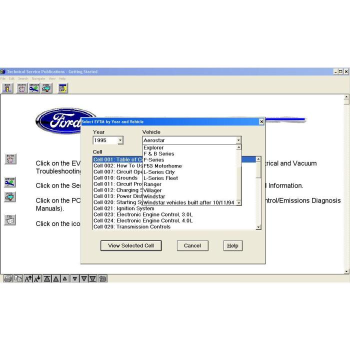The image size is (350, 350).
Task: Select L-Series City vehicle option
Action: point(189,172)
